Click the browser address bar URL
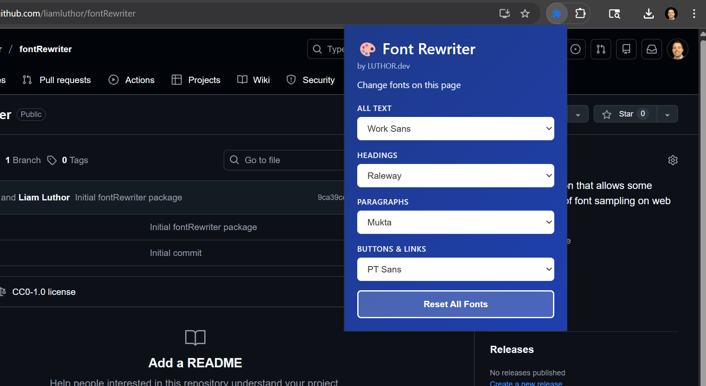Image resolution: width=706 pixels, height=386 pixels. [x=68, y=14]
